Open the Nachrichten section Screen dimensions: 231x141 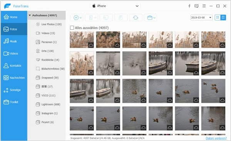(14, 78)
